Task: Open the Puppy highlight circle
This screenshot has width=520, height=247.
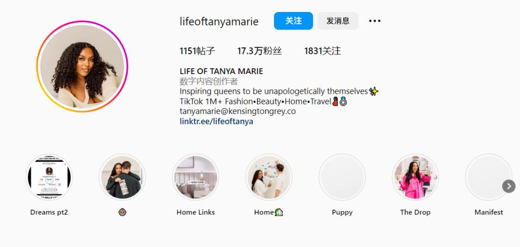Action: click(x=342, y=177)
